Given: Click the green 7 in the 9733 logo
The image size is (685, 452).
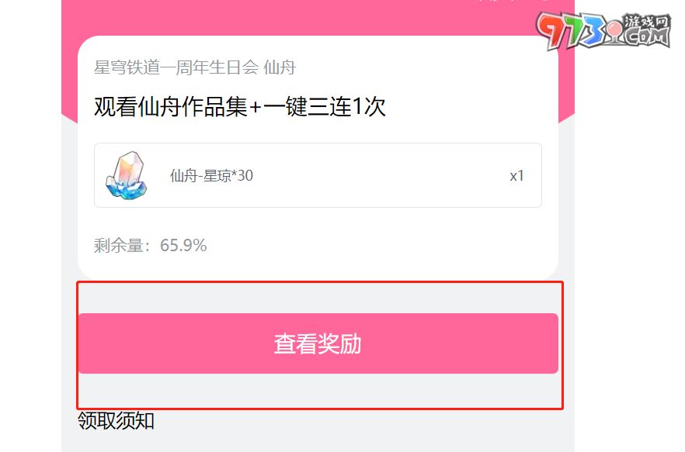Looking at the screenshot, I should click(x=571, y=32).
